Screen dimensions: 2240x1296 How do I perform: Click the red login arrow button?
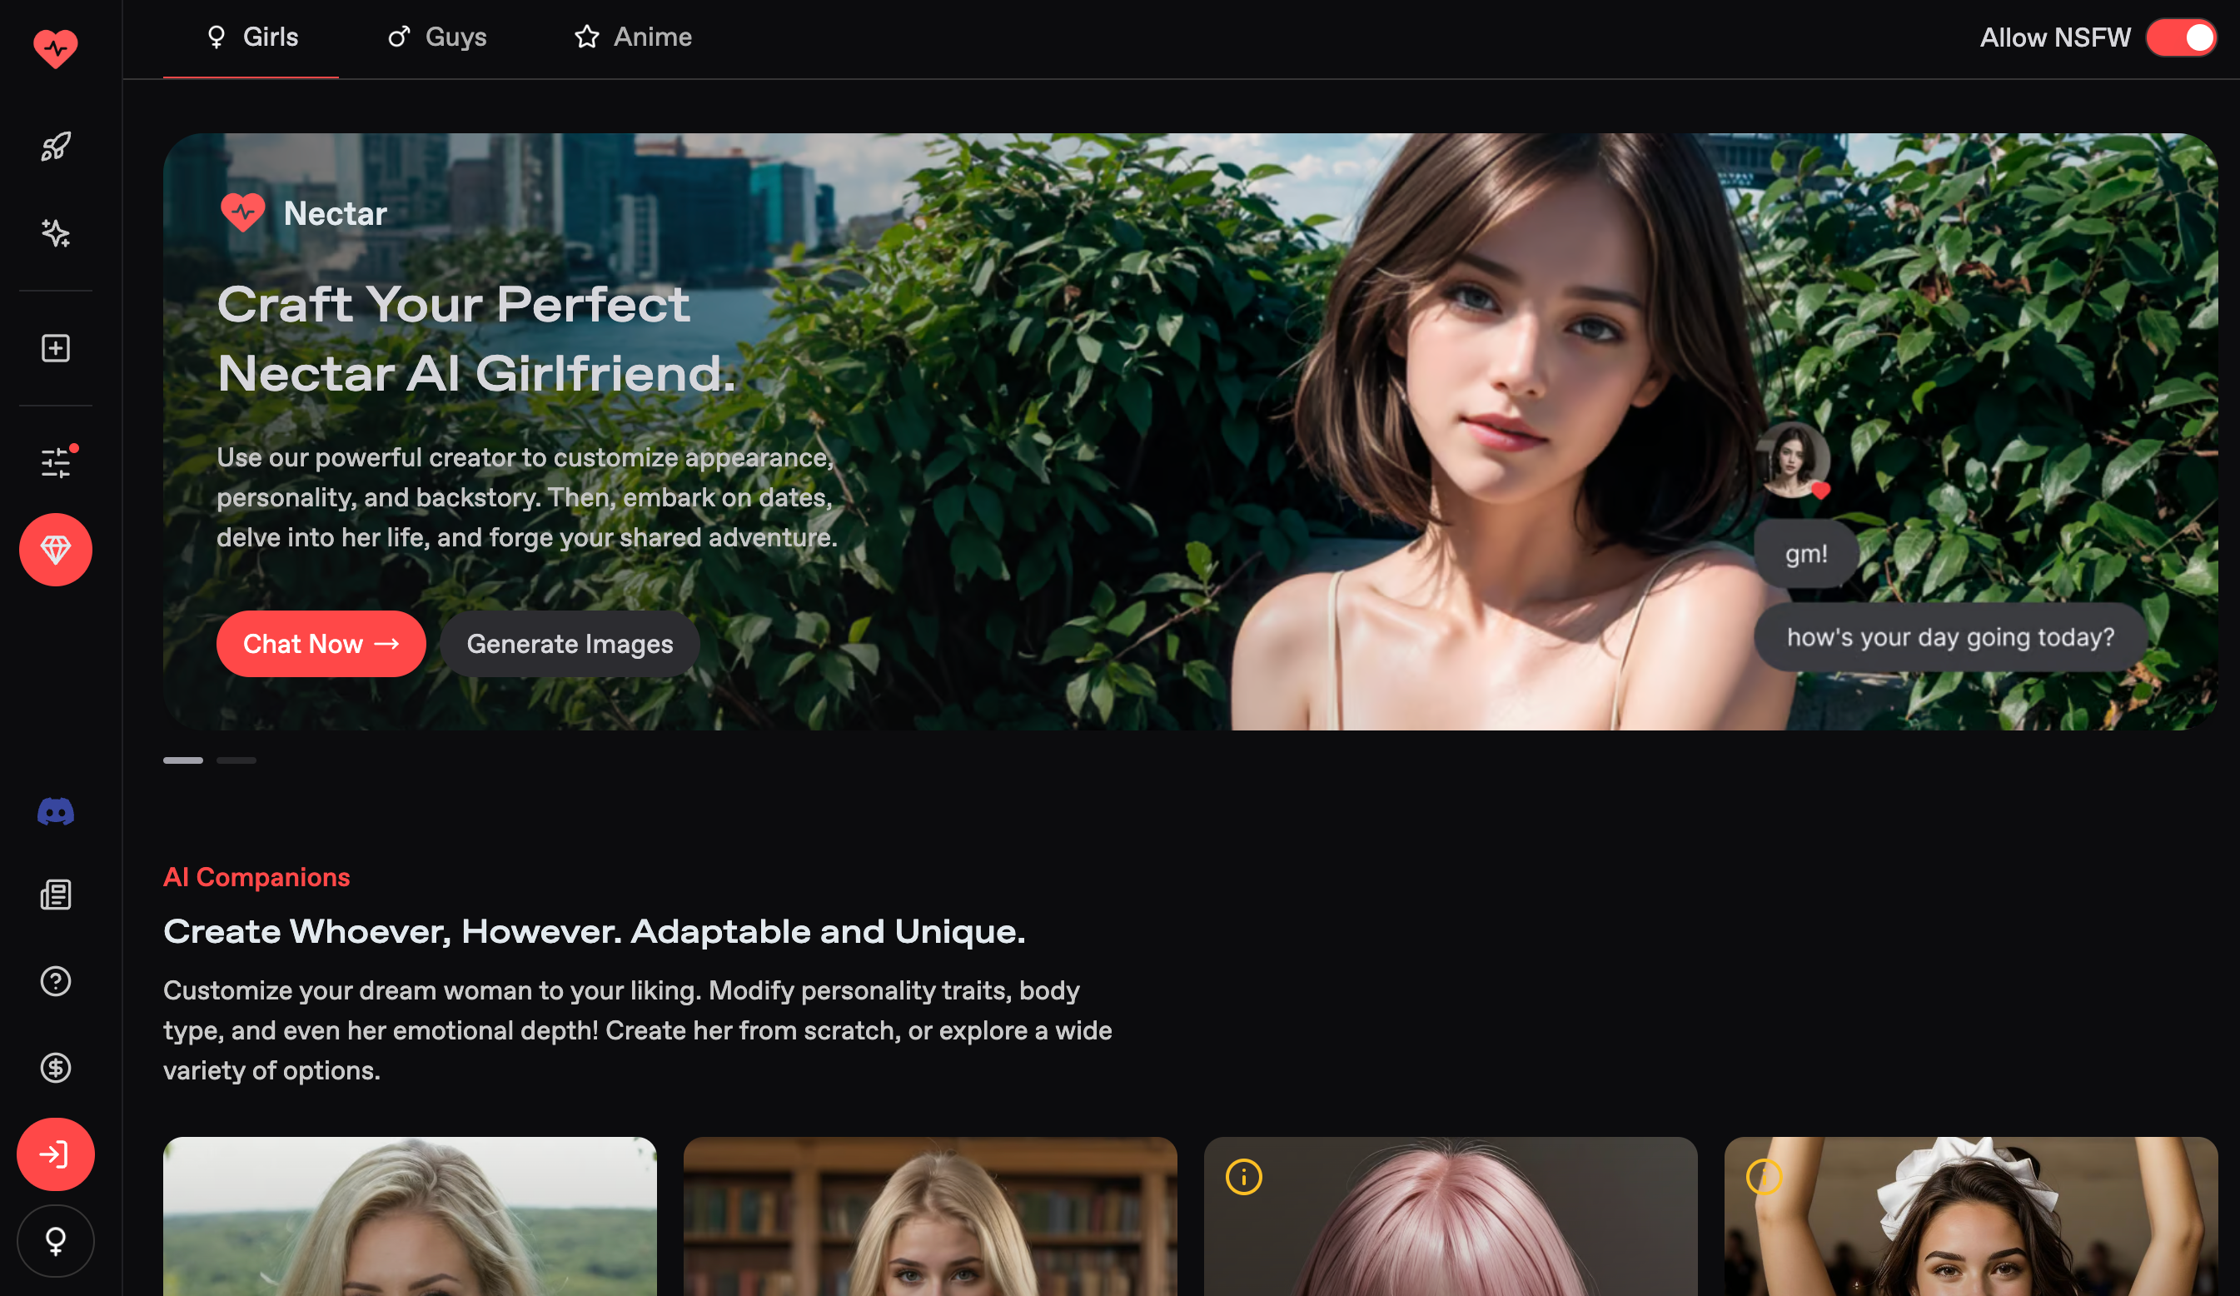55,1154
